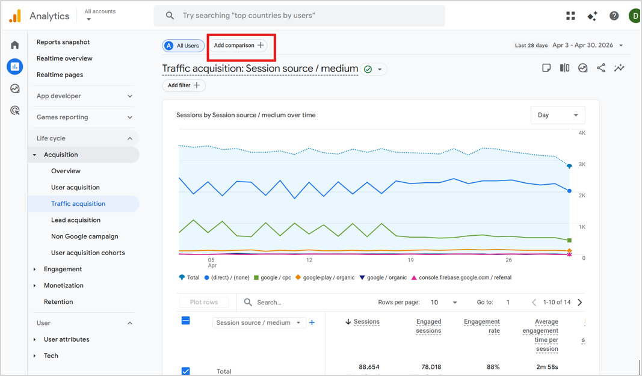Click the Engaged sessions column header
This screenshot has width=642, height=376.
[428, 326]
